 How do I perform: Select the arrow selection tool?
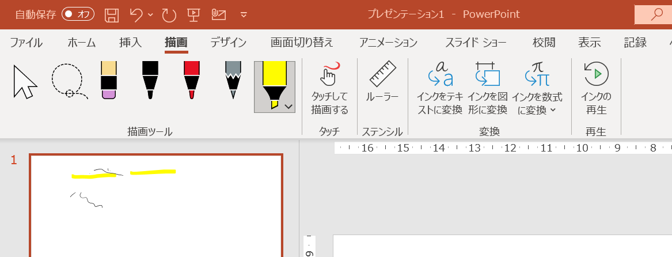point(25,82)
